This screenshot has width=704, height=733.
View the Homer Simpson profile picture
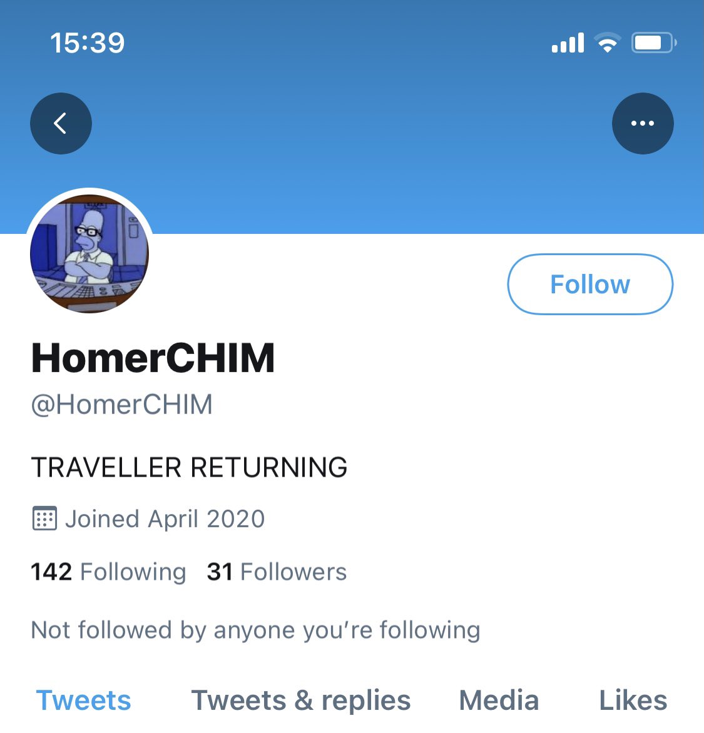[x=89, y=253]
